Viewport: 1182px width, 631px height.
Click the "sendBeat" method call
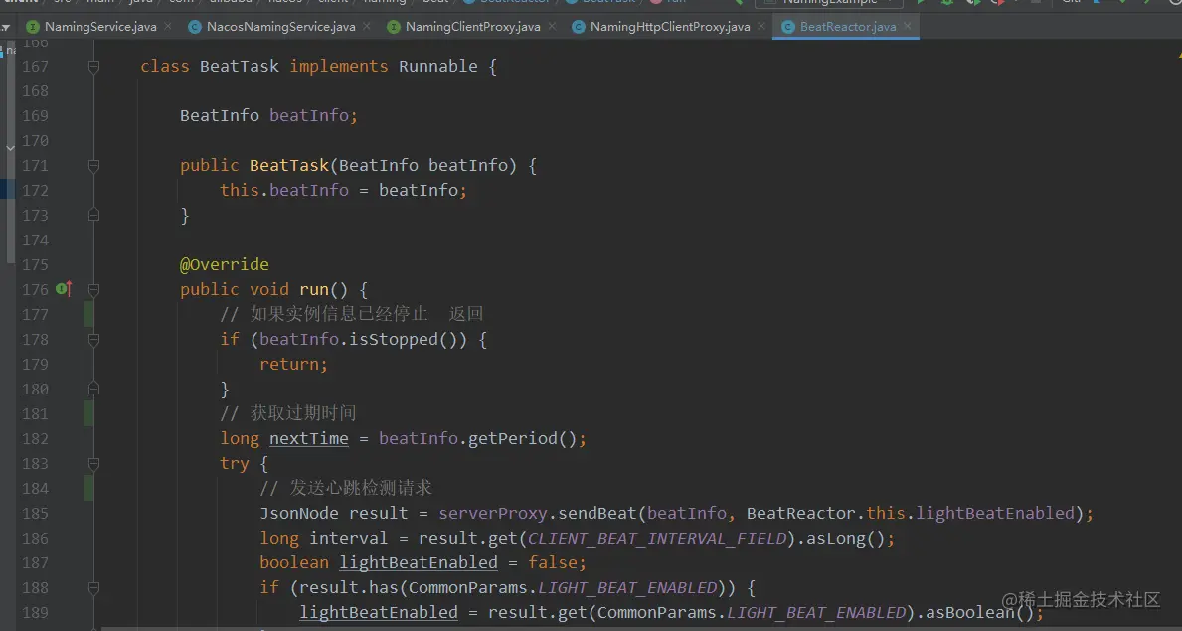597,514
